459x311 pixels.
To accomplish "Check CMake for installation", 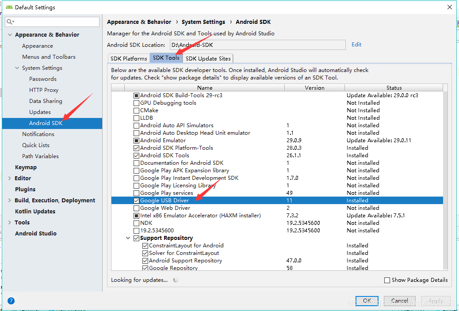I will (x=137, y=110).
